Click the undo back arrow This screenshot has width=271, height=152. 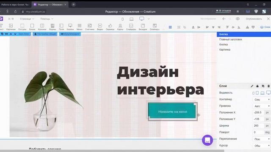point(224,19)
